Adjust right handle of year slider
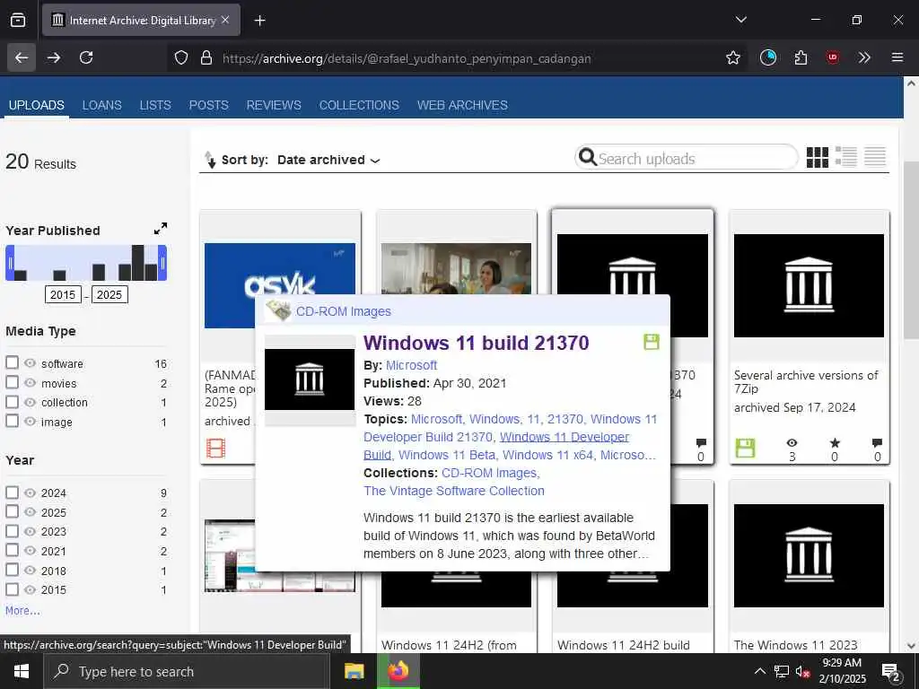919x689 pixels. pyautogui.click(x=162, y=263)
